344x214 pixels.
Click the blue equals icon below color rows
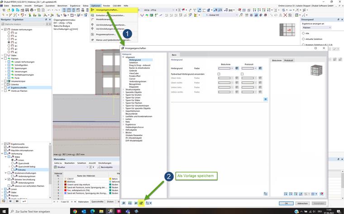(265, 100)
